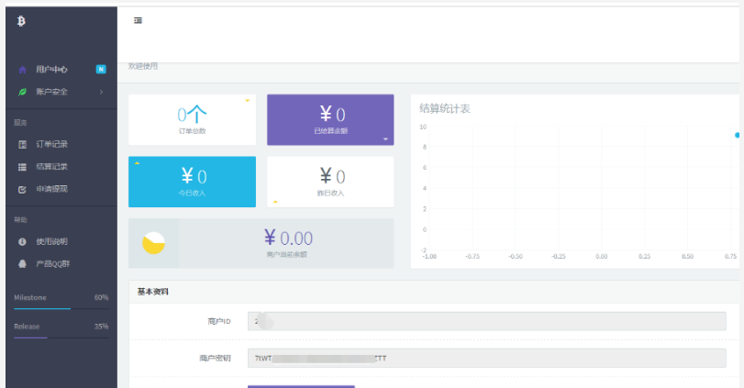This screenshot has height=388, width=744.
Task: Click the 商户ID input field
Action: (487, 321)
